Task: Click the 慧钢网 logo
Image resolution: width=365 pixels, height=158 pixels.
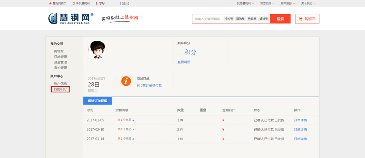Action: click(71, 18)
